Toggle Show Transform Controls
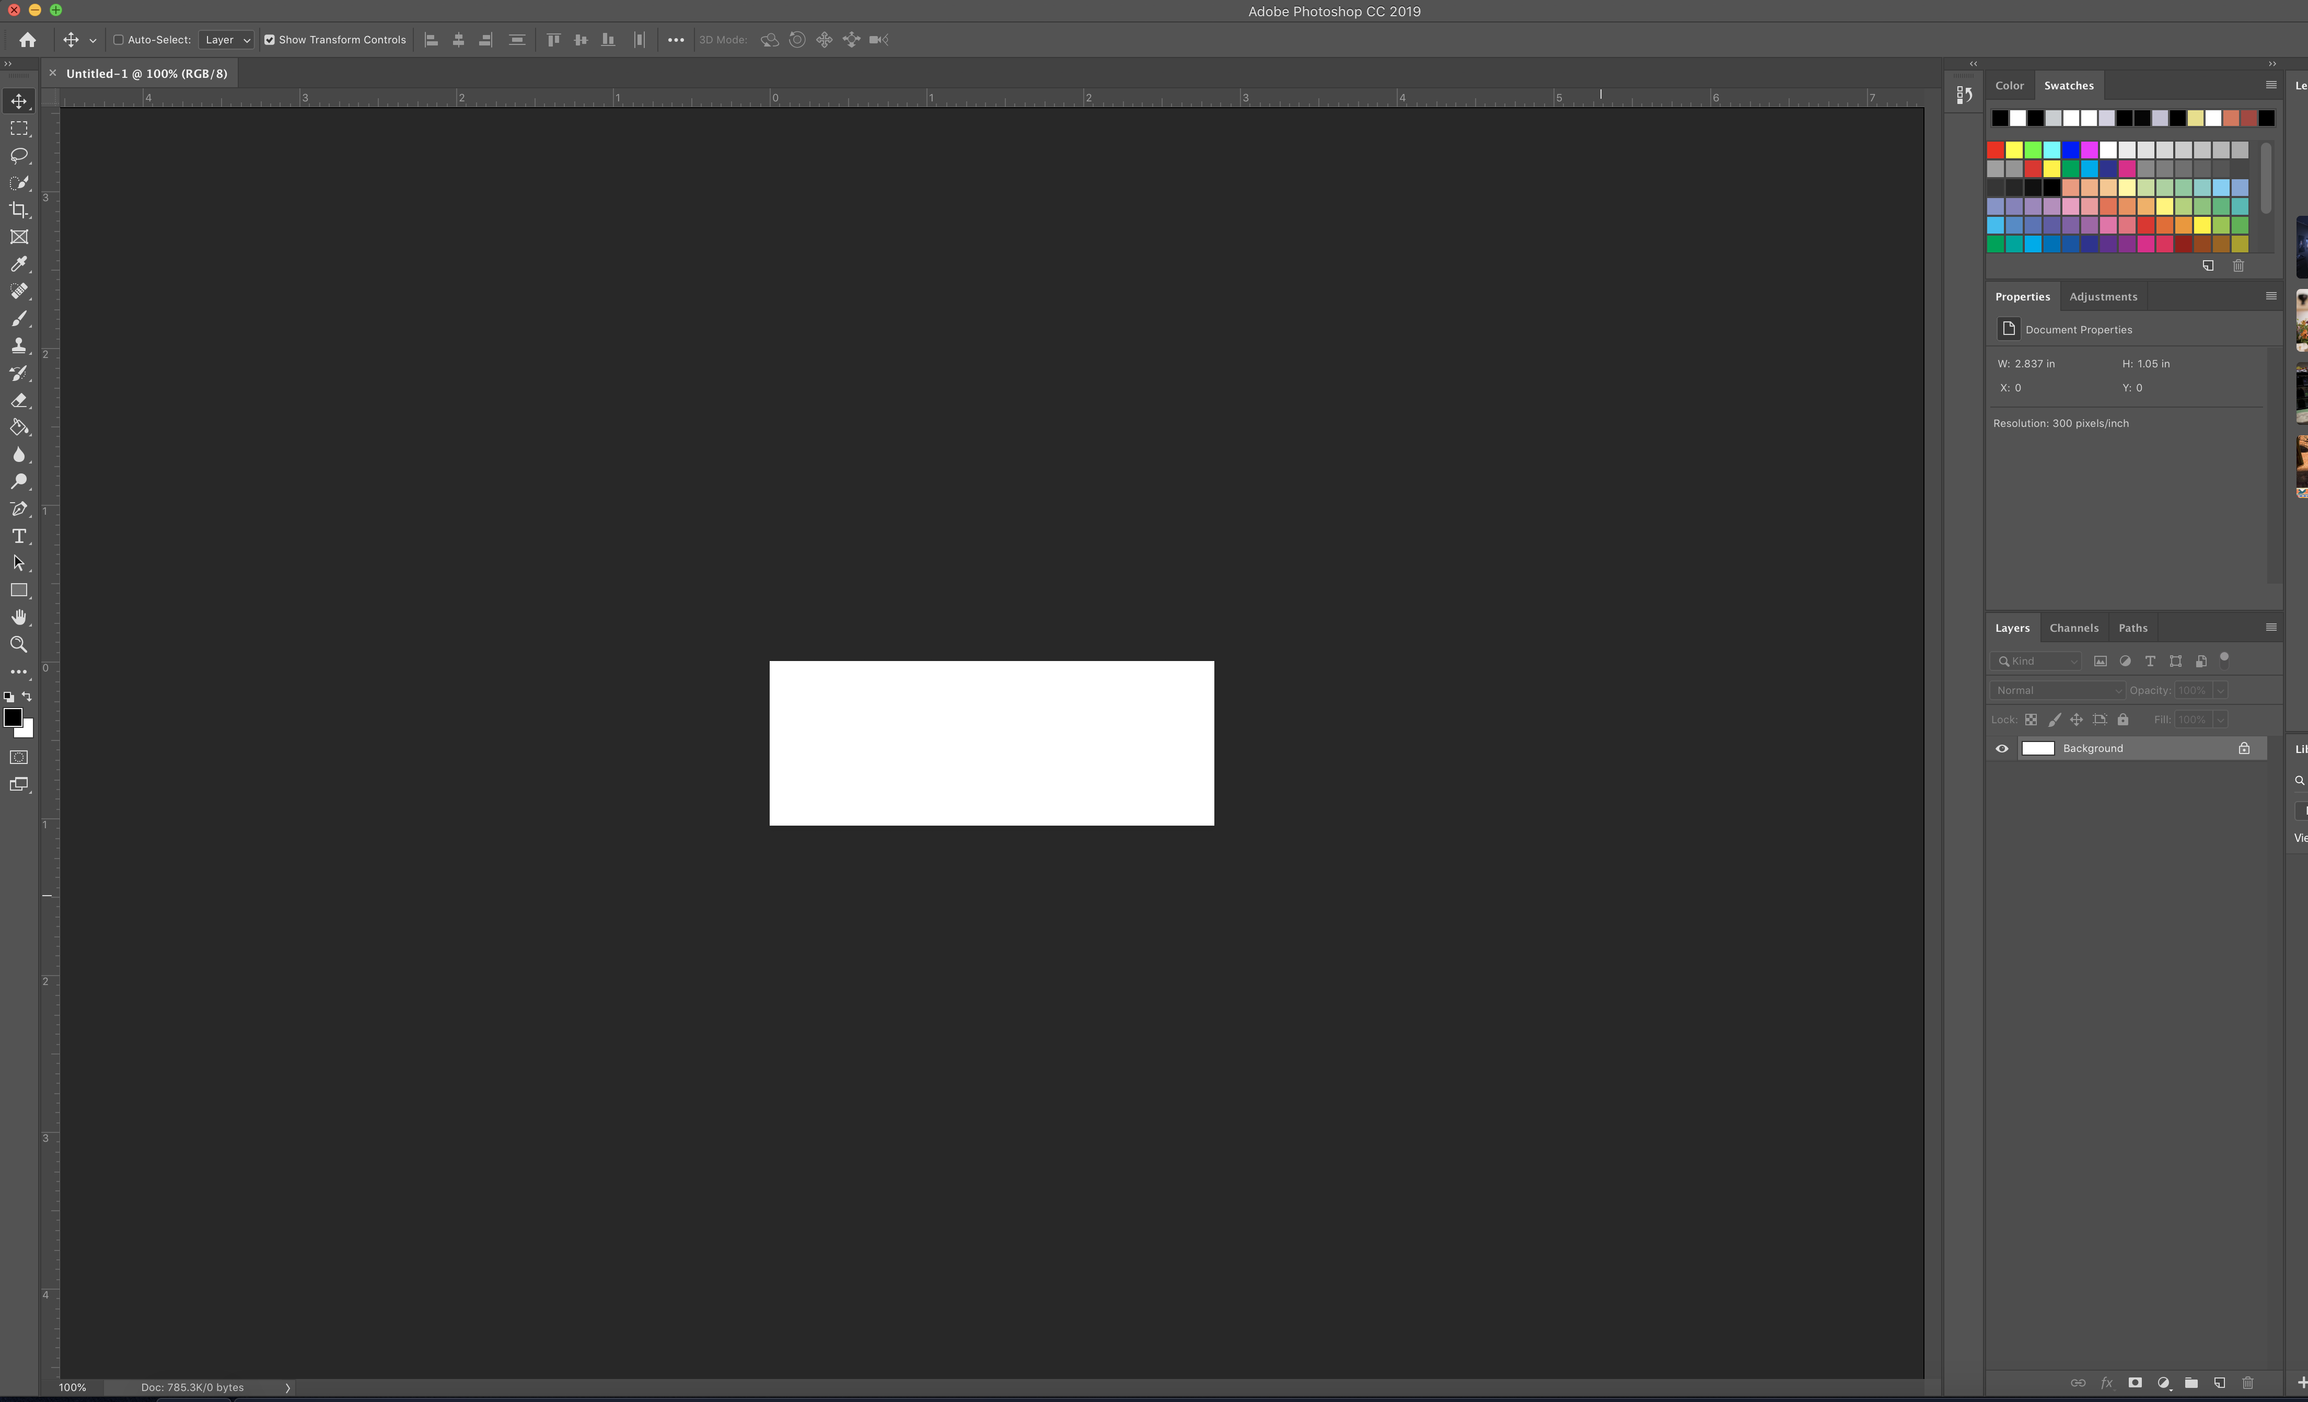The image size is (2308, 1402). point(269,40)
